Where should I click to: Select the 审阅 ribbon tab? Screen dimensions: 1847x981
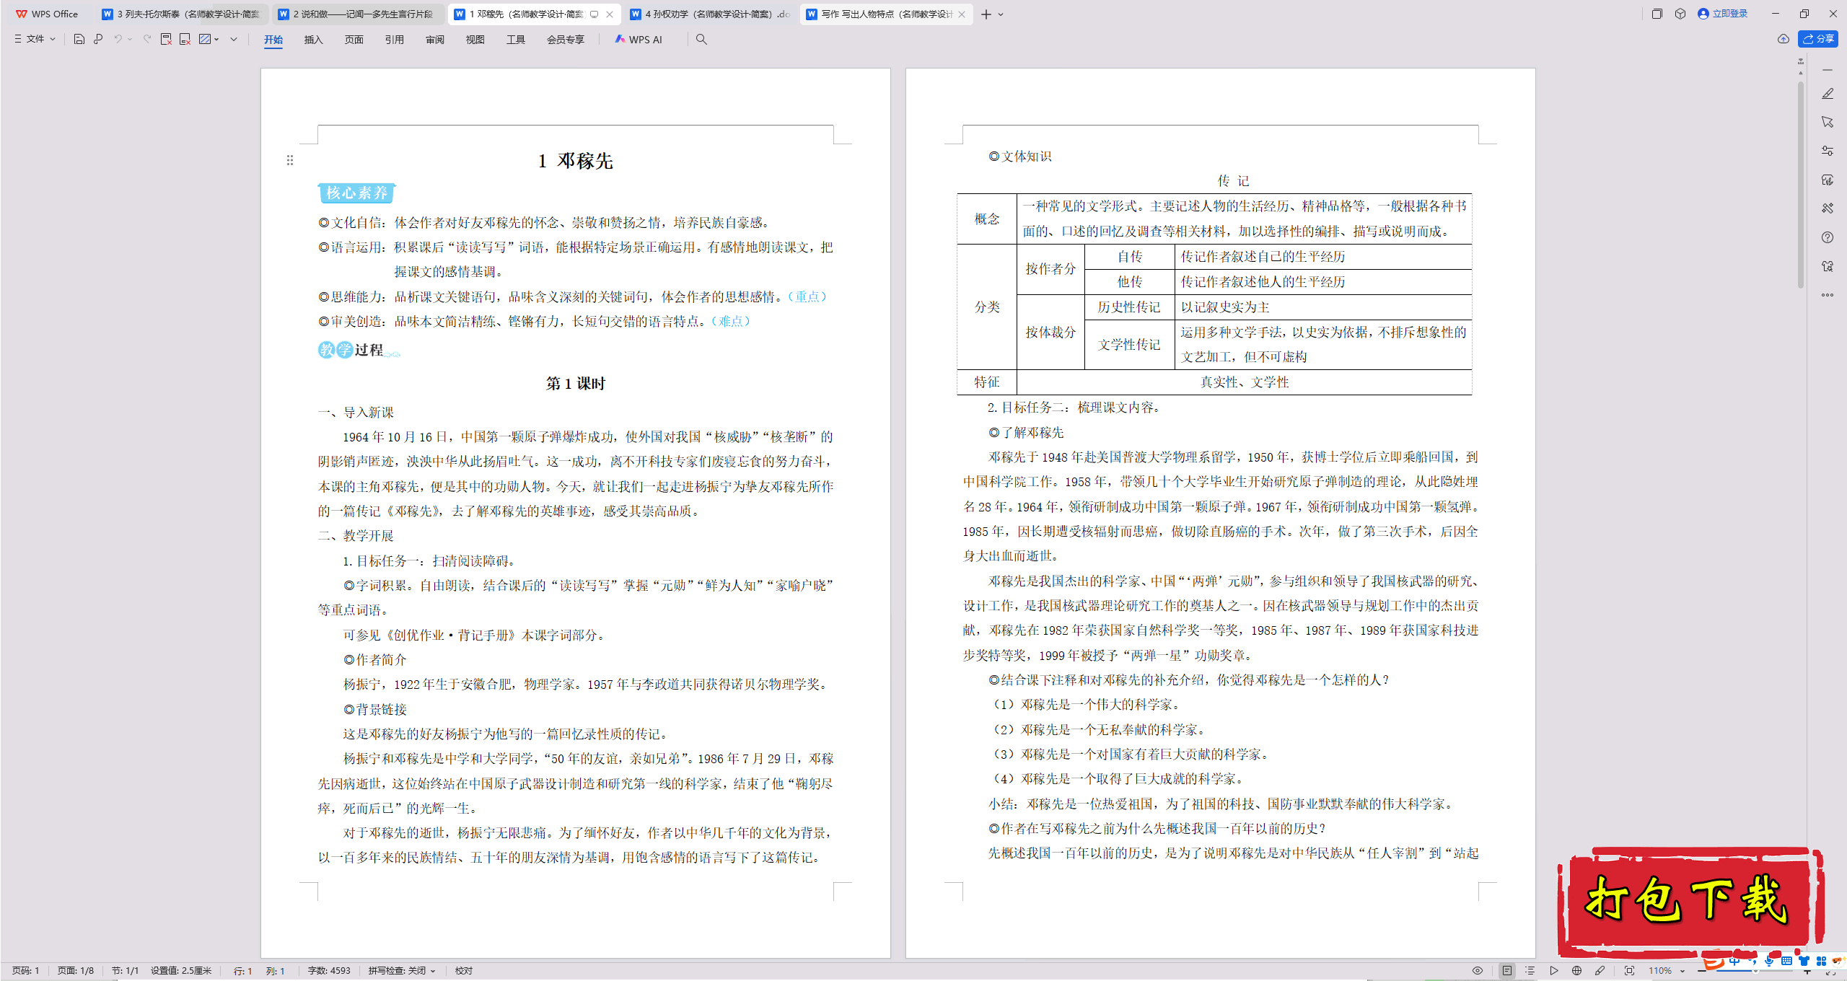(434, 40)
